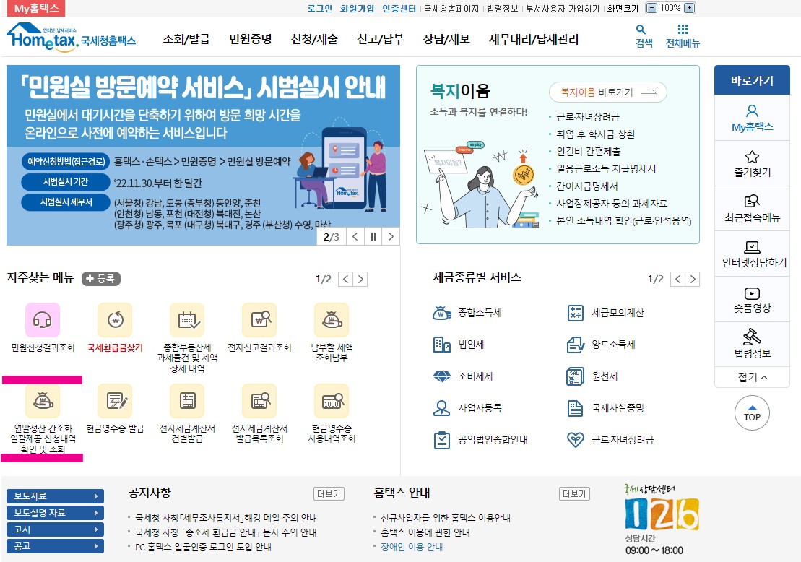Go to next page of 세금종류별 서비스

pos(693,279)
